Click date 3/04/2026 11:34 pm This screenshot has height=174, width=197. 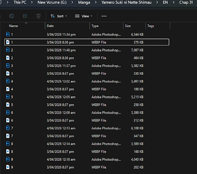click(x=61, y=35)
